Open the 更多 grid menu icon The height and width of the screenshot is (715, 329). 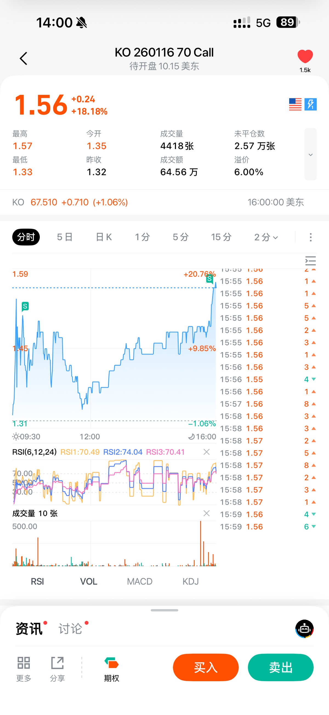(x=24, y=669)
